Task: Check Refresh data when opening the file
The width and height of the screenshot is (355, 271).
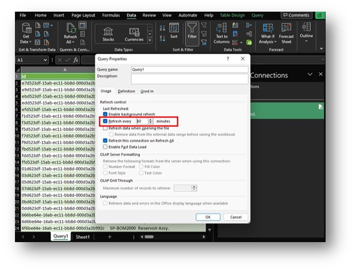Action: point(105,128)
